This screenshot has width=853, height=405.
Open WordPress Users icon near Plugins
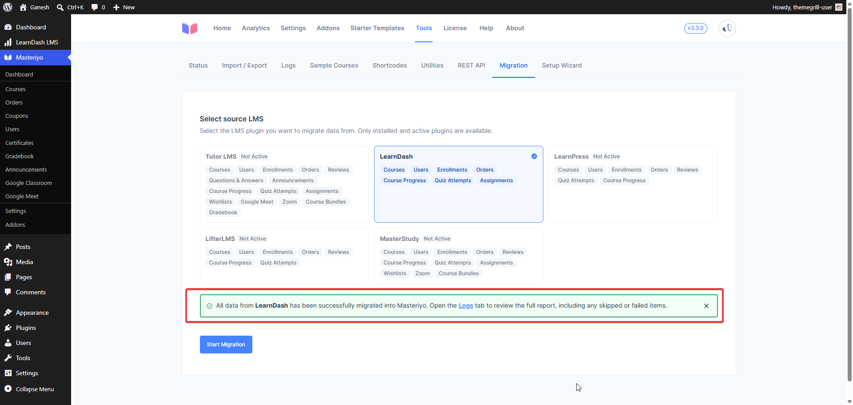(8, 343)
